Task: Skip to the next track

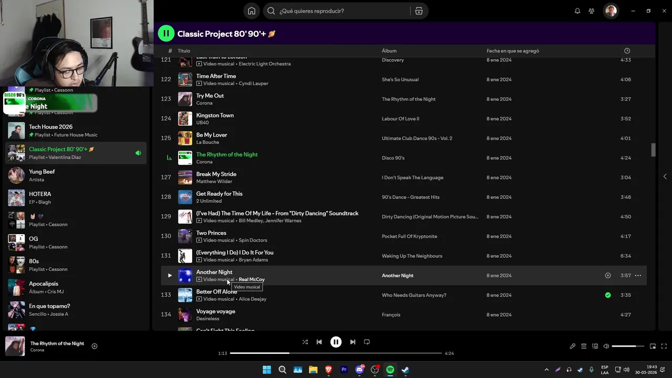Action: 353,342
